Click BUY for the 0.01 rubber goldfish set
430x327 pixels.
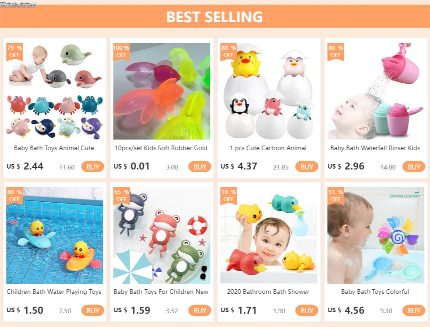point(200,167)
